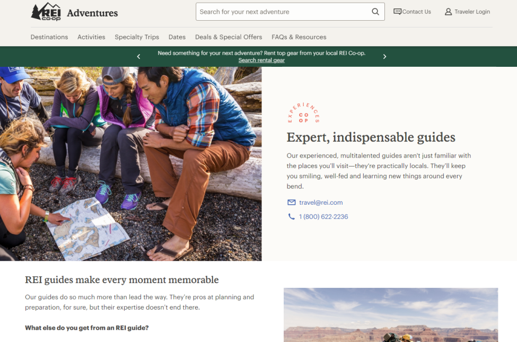Click the 1 (800) 622-2236 phone link
Viewport: 517px width, 342px height.
pos(323,217)
